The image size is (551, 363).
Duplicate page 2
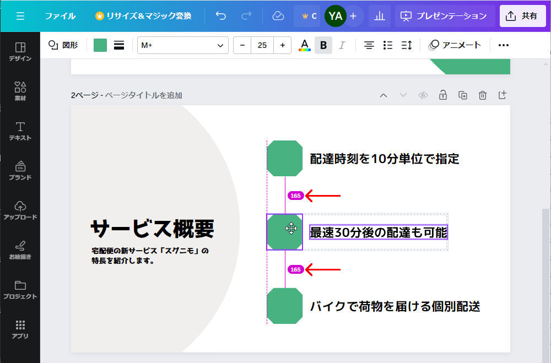pyautogui.click(x=463, y=95)
